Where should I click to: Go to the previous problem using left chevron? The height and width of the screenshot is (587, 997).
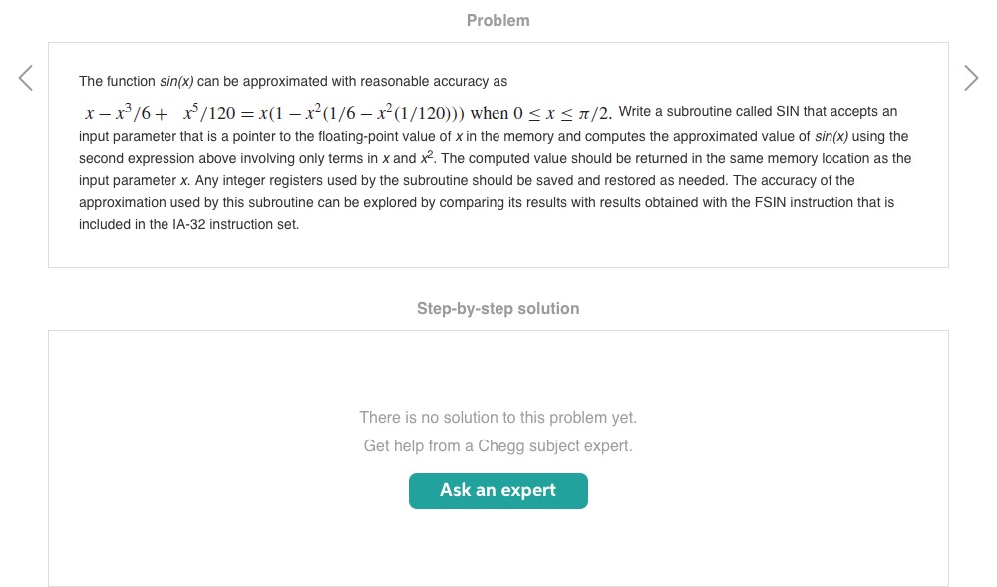click(26, 78)
